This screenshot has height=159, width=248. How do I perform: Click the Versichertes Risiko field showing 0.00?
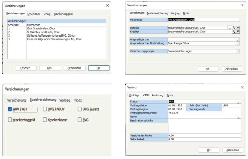click(204, 135)
